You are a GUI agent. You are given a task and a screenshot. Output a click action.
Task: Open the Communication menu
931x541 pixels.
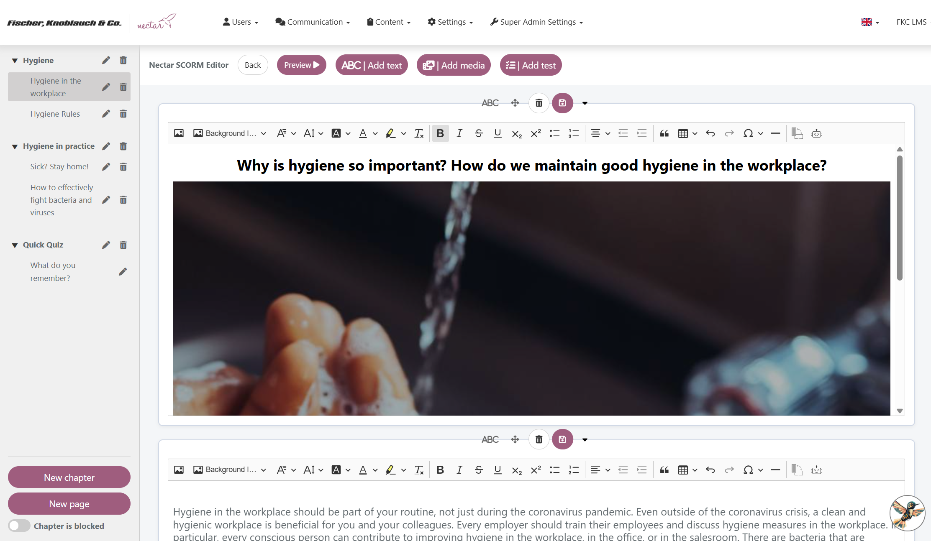click(313, 22)
